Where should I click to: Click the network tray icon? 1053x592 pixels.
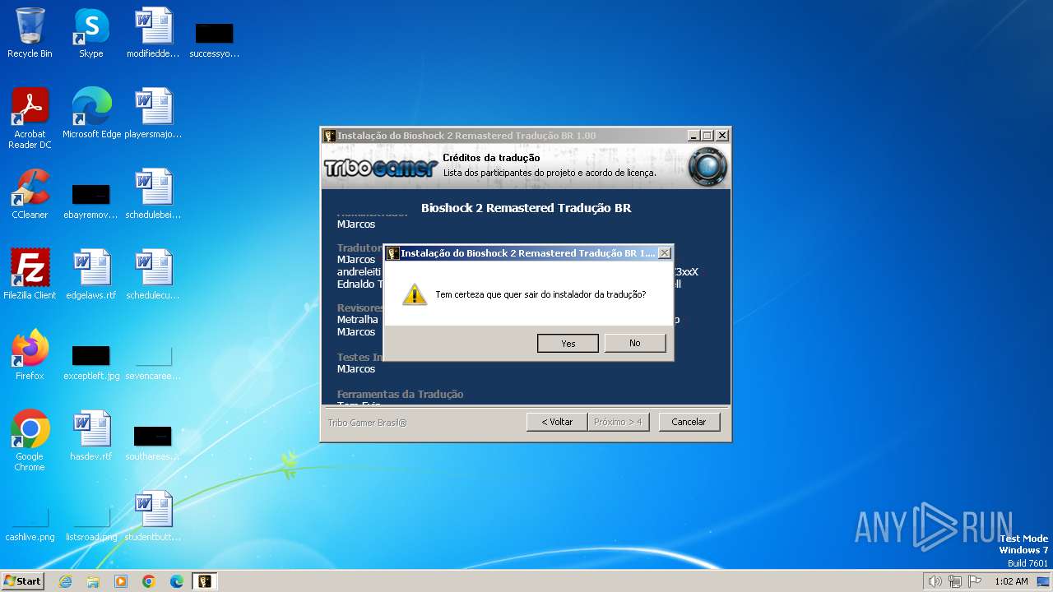955,581
